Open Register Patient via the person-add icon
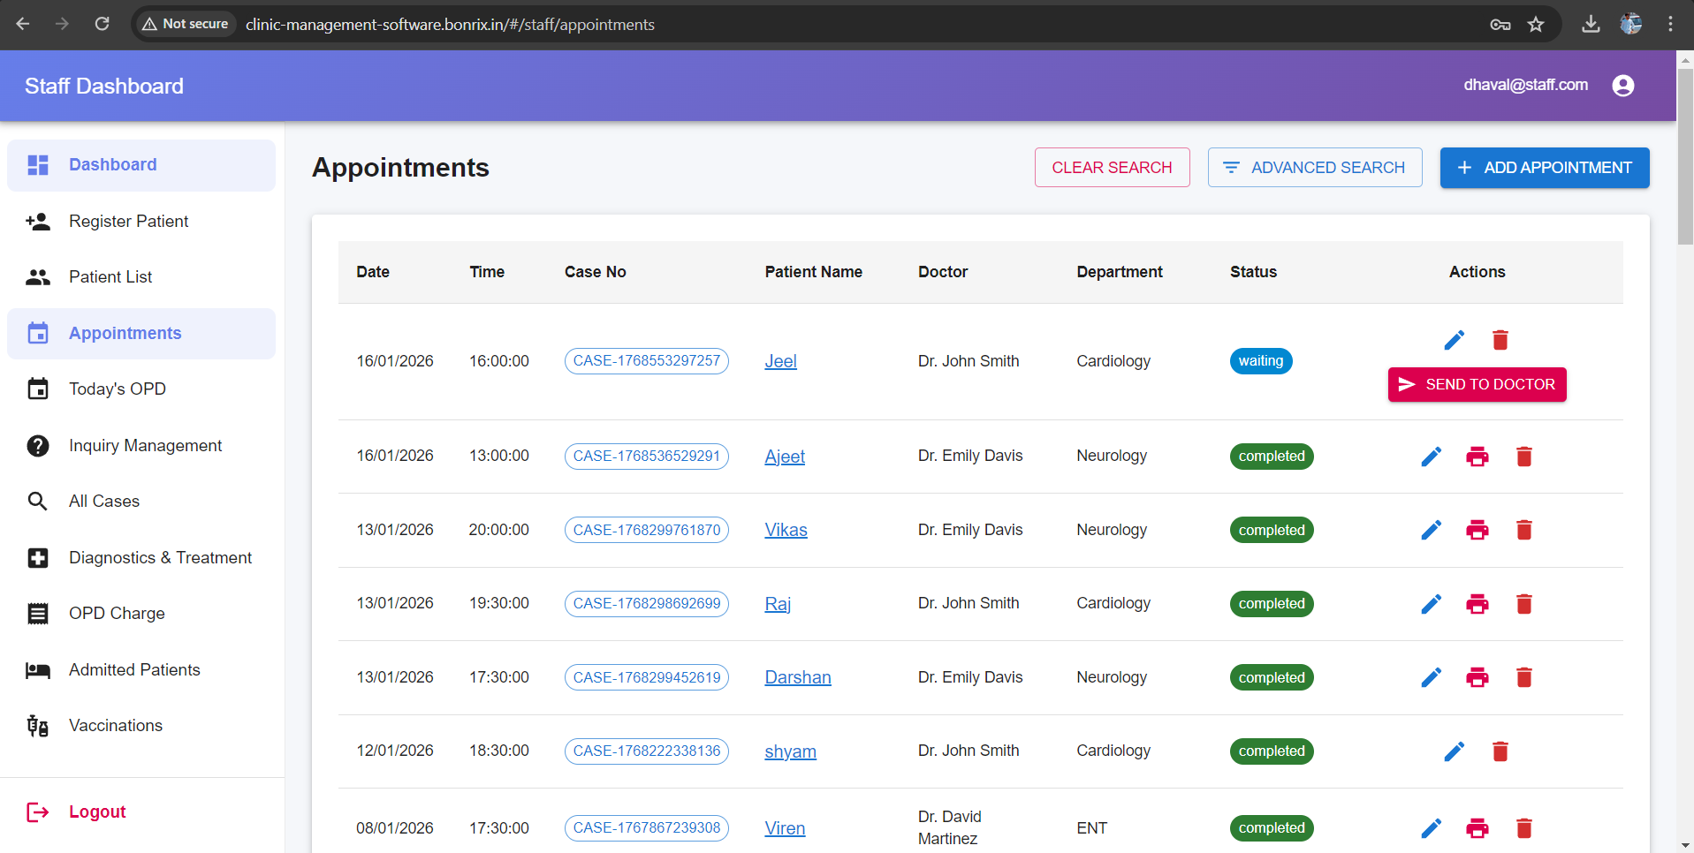The image size is (1694, 853). [x=38, y=222]
